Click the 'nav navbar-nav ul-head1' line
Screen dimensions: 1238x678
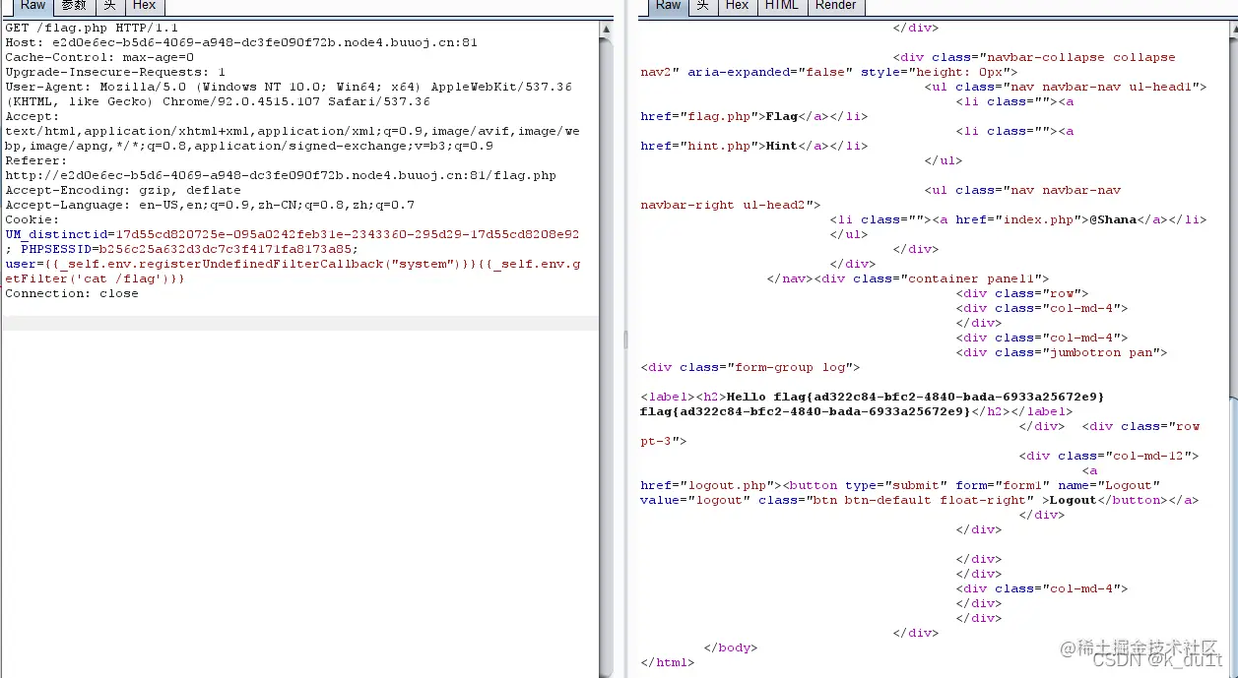1066,88
